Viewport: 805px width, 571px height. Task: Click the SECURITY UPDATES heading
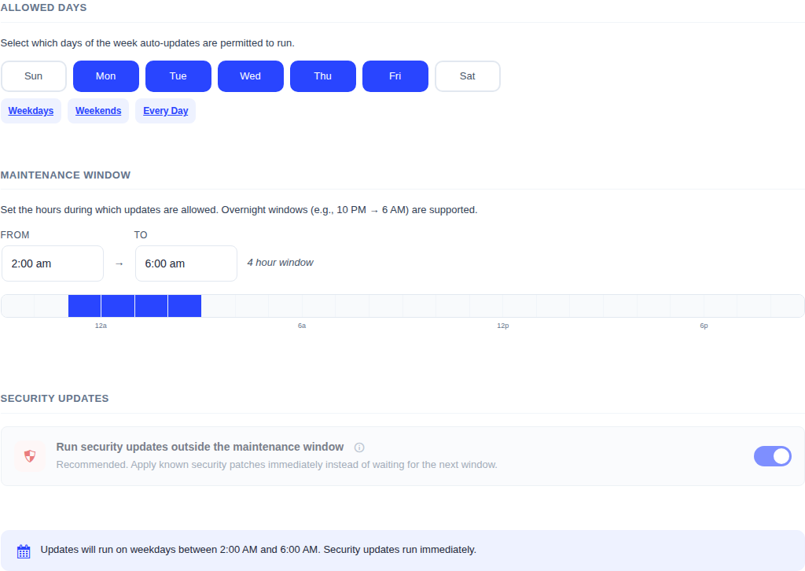54,399
